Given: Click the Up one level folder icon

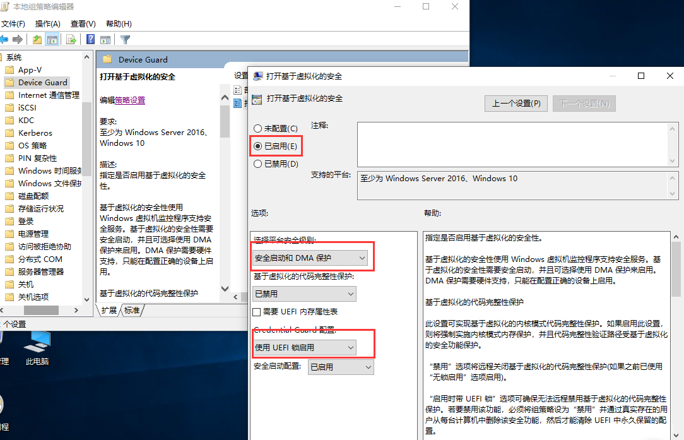Looking at the screenshot, I should [x=37, y=40].
